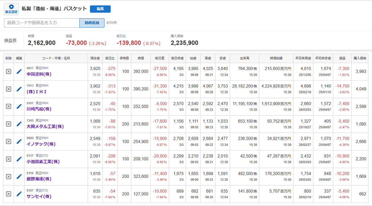The width and height of the screenshot is (372, 206).
Task: Delete the 飯野海運 row with X icon
Action: 9,176
